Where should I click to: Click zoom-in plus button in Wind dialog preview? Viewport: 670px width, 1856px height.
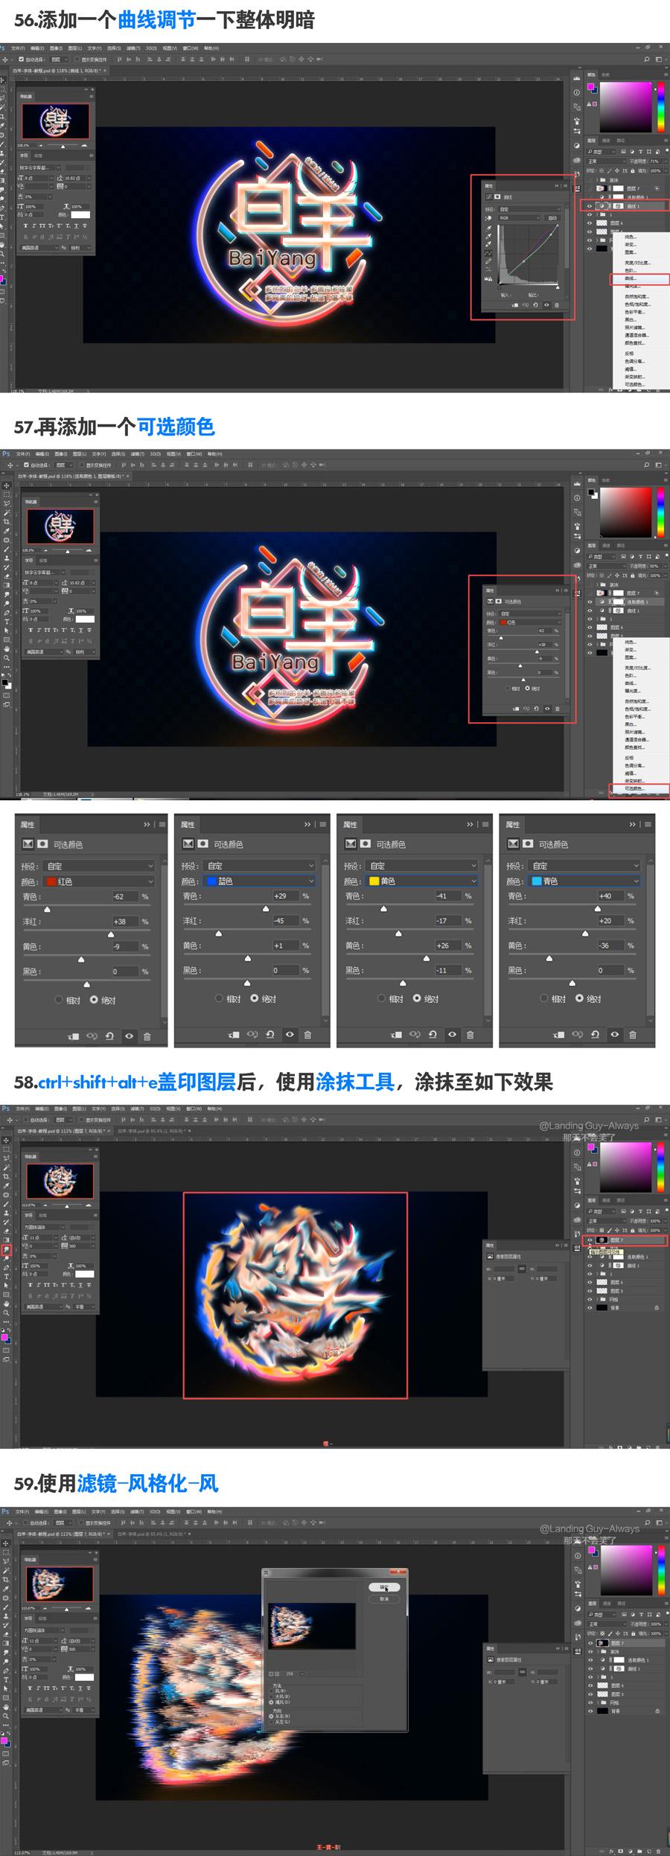[277, 1674]
